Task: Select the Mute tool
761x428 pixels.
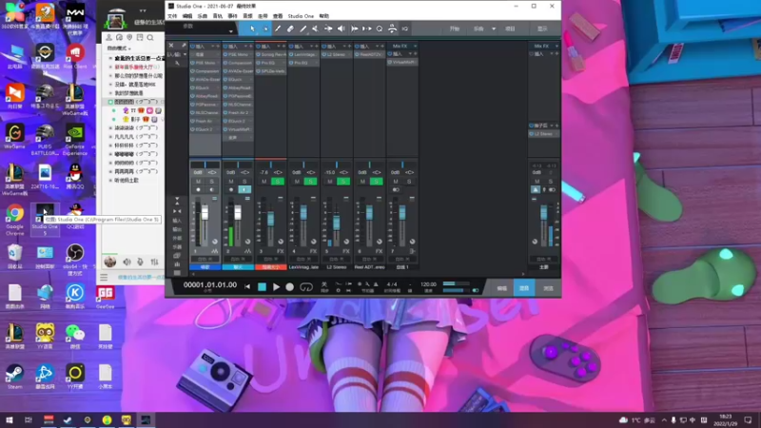Action: tap(316, 29)
